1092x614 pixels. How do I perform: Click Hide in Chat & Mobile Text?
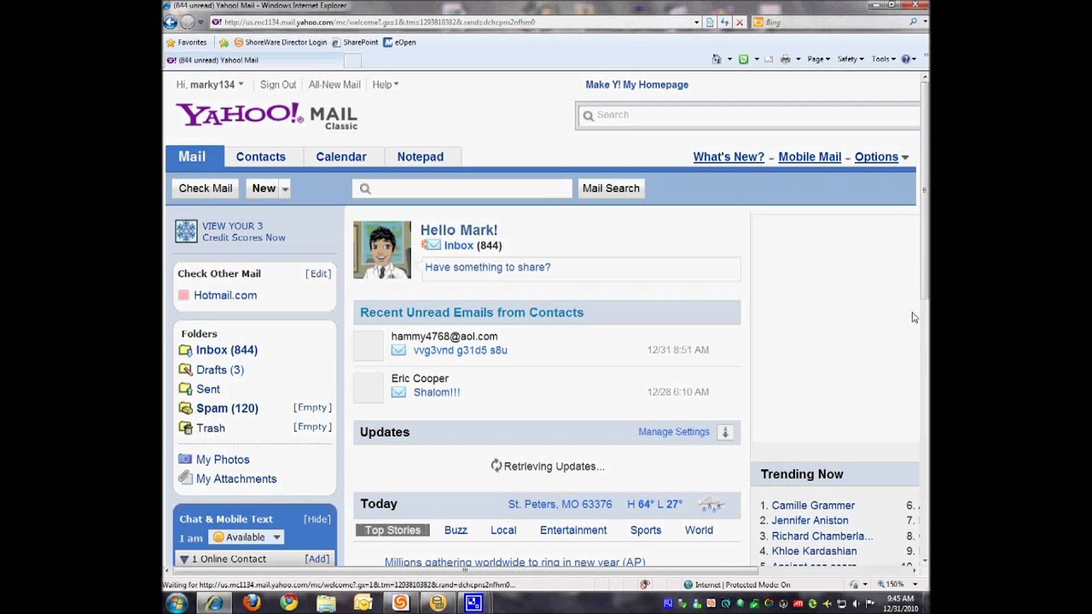tap(317, 518)
